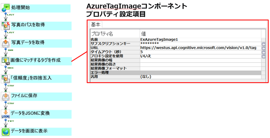Click the 結果画像の幅 value cell
270x138 pixels.
(x=200, y=60)
